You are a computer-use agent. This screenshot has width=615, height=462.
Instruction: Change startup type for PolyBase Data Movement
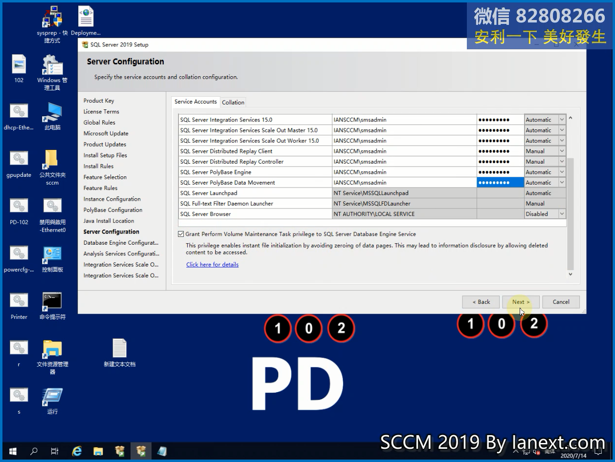click(x=562, y=183)
